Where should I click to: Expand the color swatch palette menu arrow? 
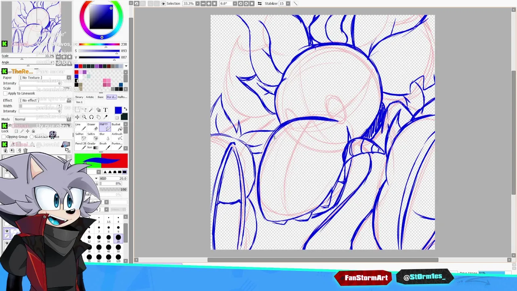click(x=126, y=66)
